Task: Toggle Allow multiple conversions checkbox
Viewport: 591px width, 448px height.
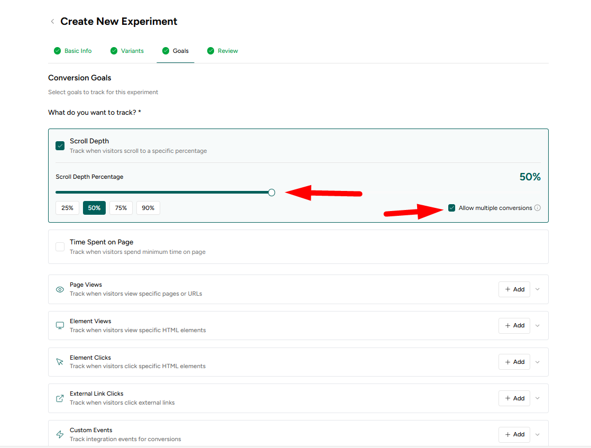Action: 451,208
